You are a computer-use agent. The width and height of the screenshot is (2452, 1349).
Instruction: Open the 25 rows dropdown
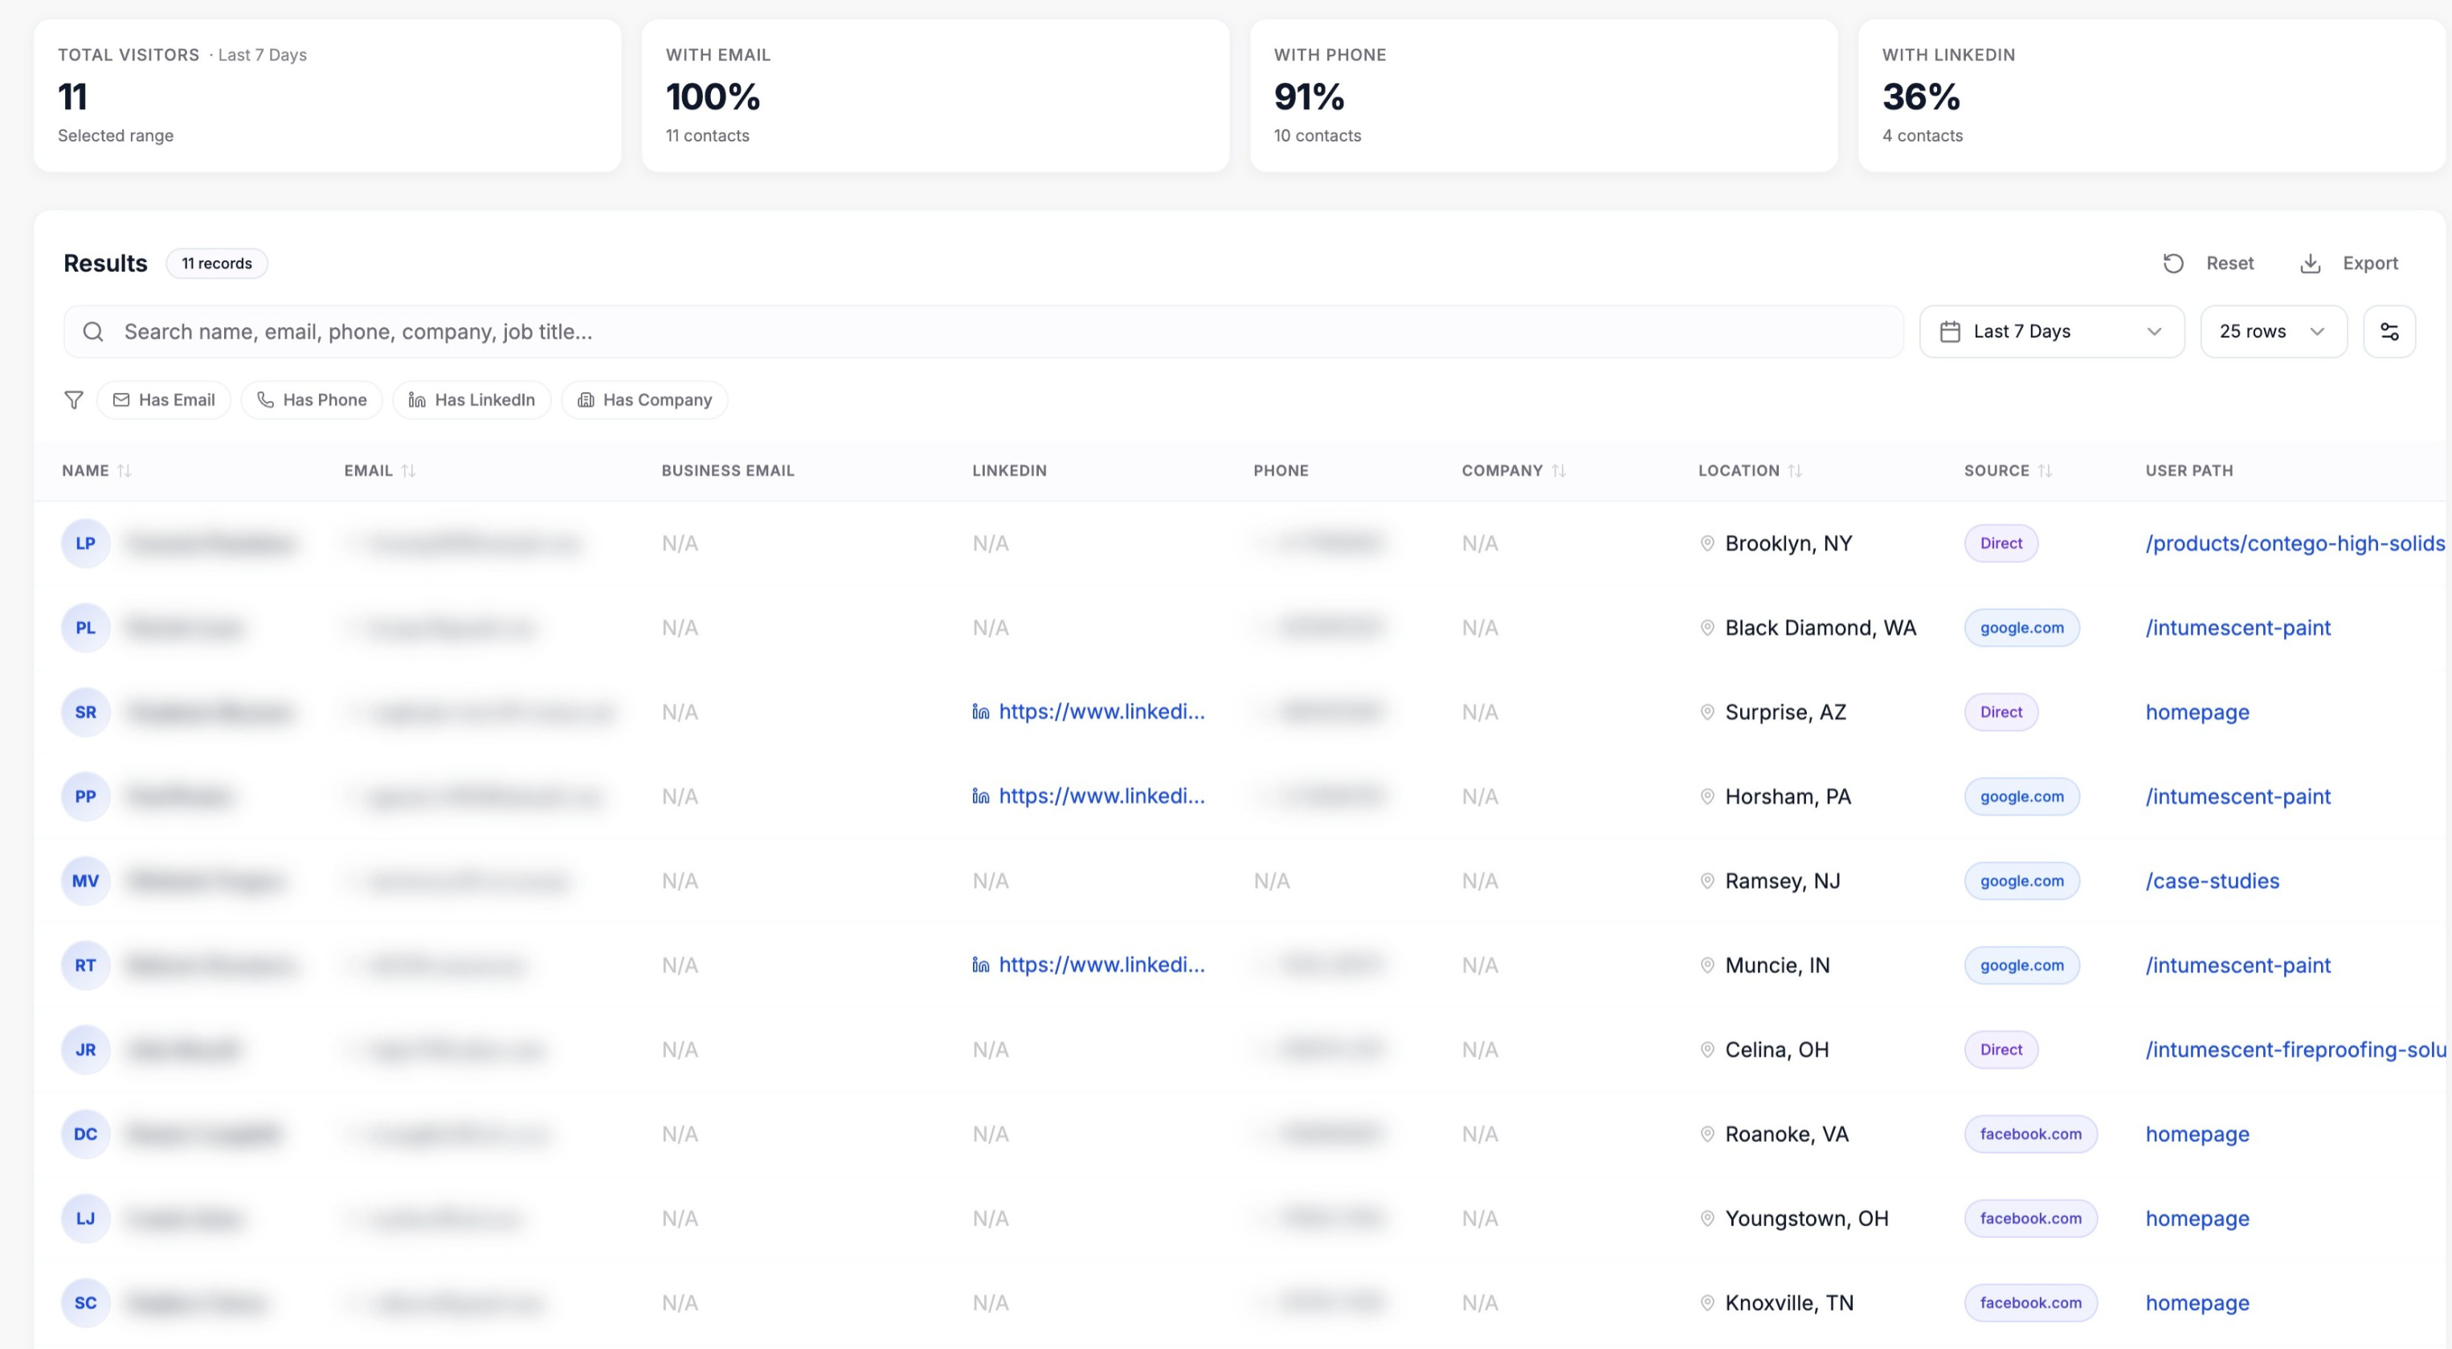pos(2273,331)
